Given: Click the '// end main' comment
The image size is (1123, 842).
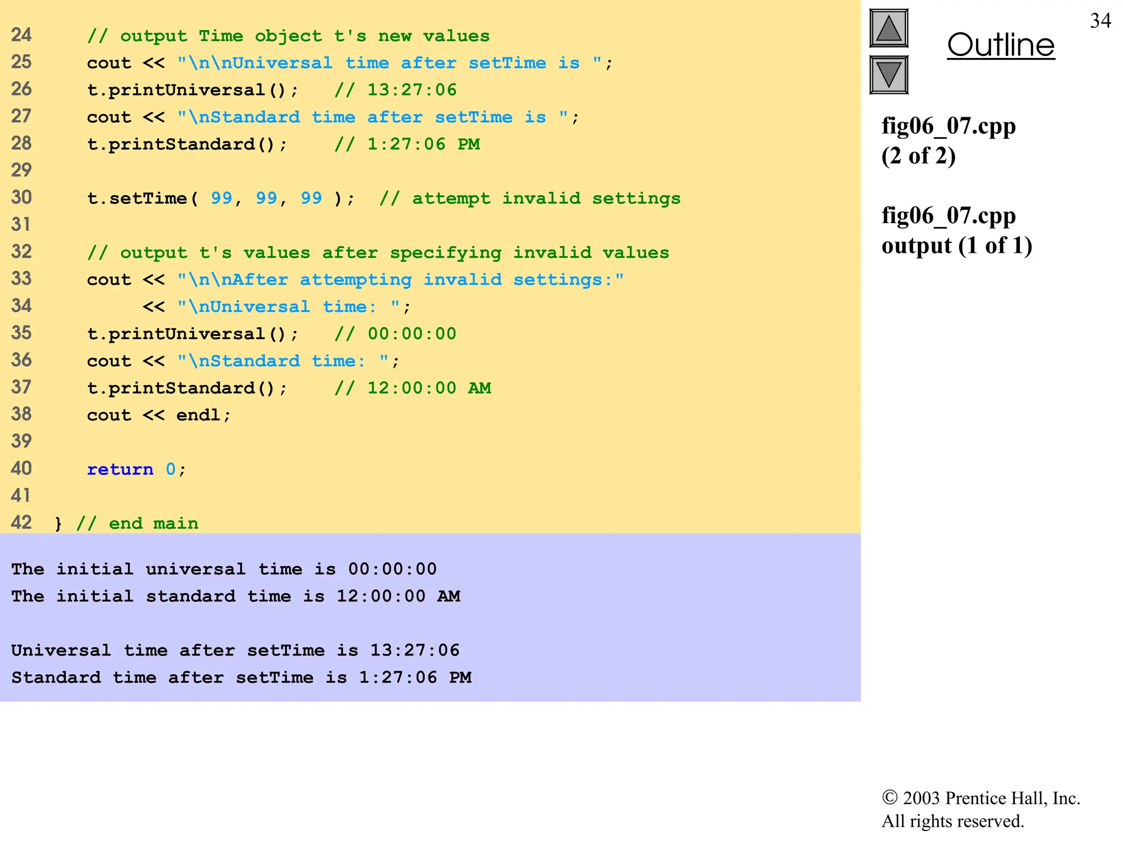Looking at the screenshot, I should pyautogui.click(x=137, y=524).
